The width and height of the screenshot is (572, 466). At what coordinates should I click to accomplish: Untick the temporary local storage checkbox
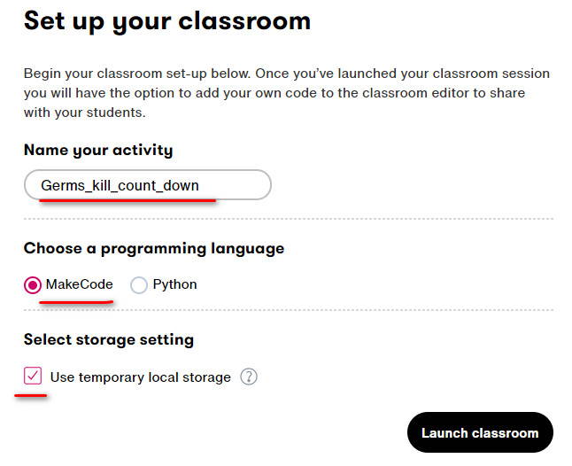pyautogui.click(x=33, y=376)
